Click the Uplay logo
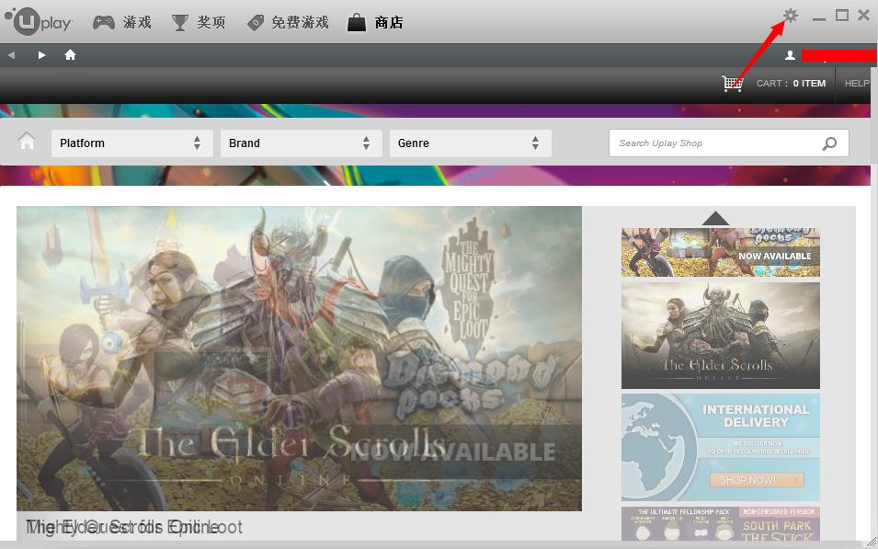 pos(38,21)
